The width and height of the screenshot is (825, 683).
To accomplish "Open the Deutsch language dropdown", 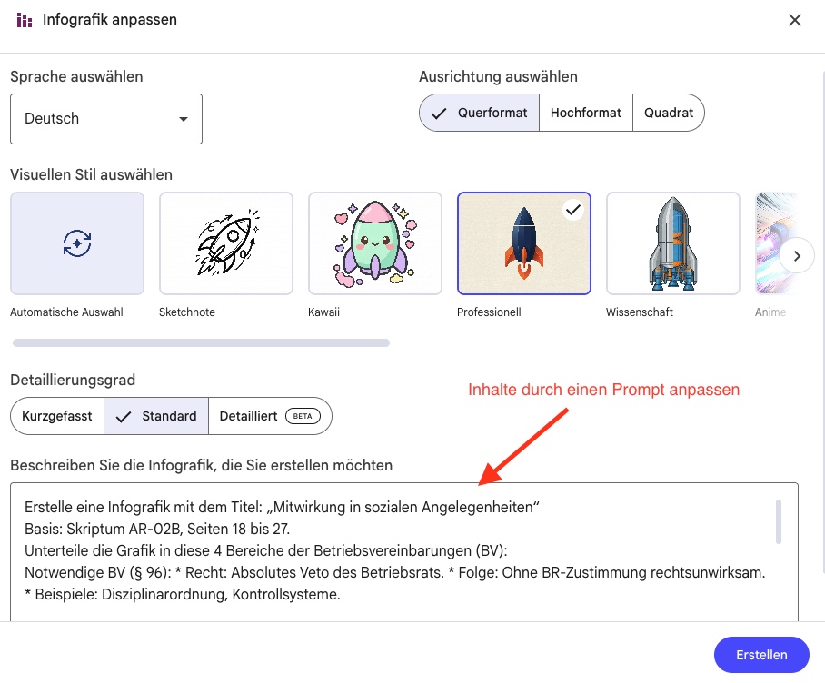I will click(106, 119).
